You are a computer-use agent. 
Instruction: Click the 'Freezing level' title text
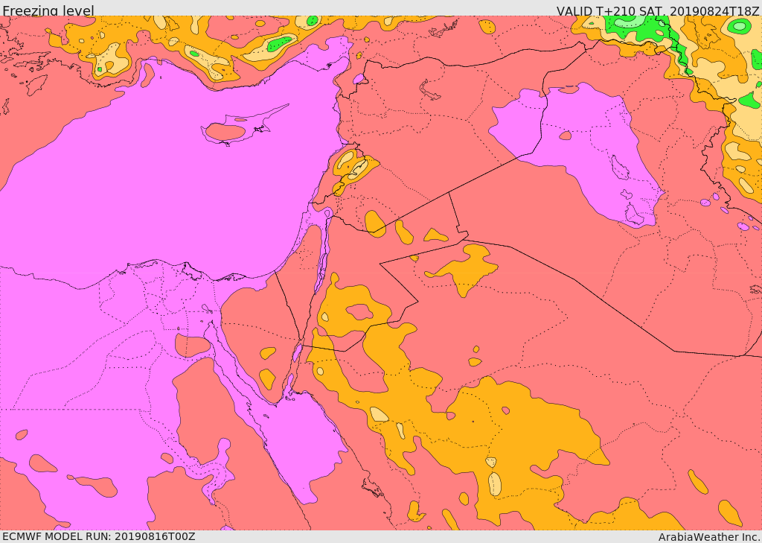(x=48, y=10)
